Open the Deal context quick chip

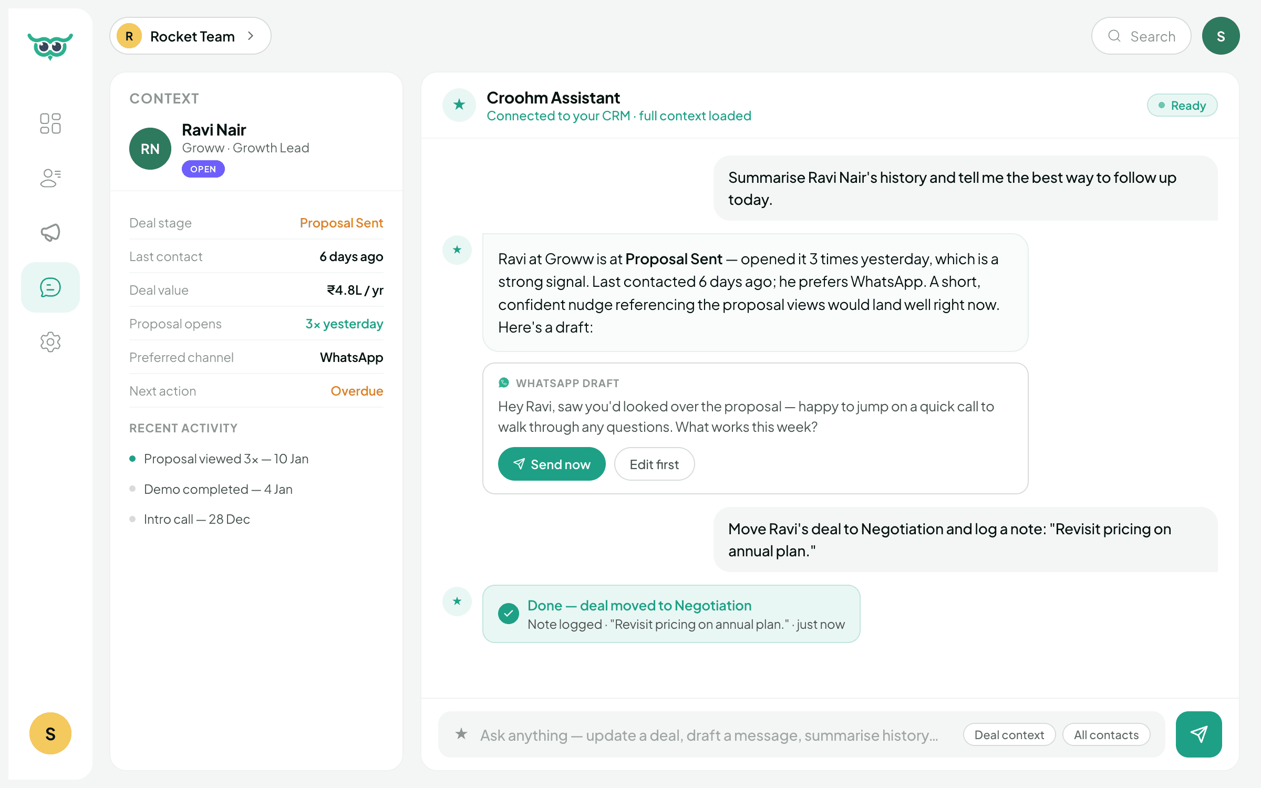pyautogui.click(x=1009, y=734)
